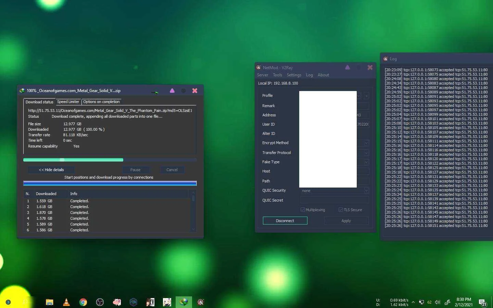This screenshot has width=493, height=308.
Task: Click the IDM icon in download window title
Action: (x=22, y=91)
